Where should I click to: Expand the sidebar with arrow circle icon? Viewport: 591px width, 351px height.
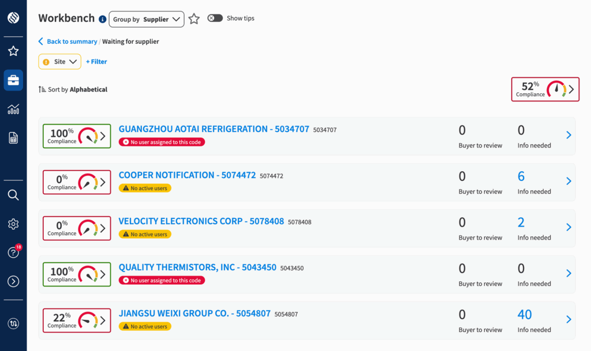13,281
